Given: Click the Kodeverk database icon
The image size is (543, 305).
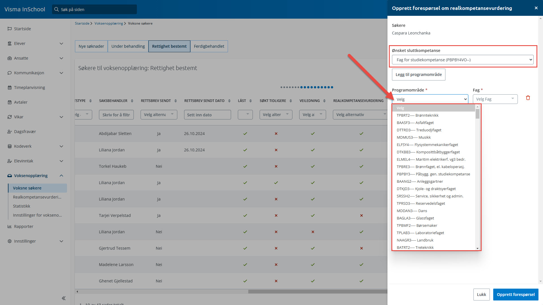Looking at the screenshot, I should coord(10,146).
